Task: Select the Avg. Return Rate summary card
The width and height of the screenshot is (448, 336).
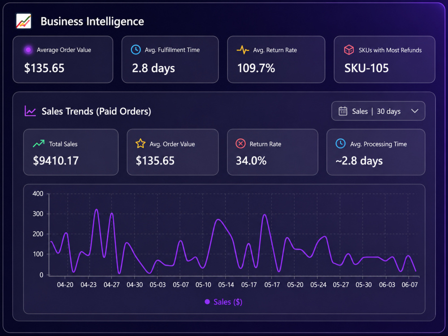Action: pos(276,60)
